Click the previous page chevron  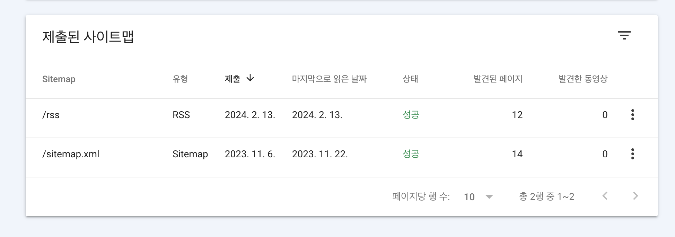[605, 196]
